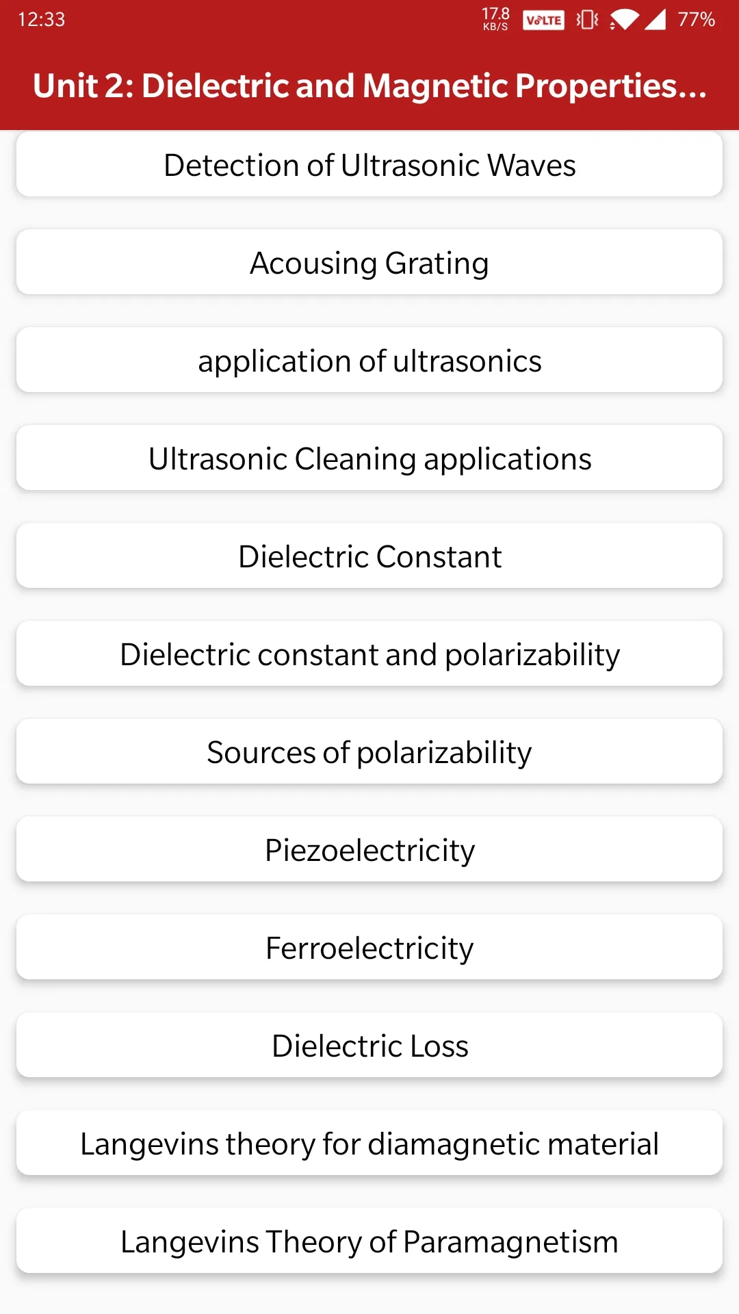Open the Piezoelectricity topic

point(369,850)
